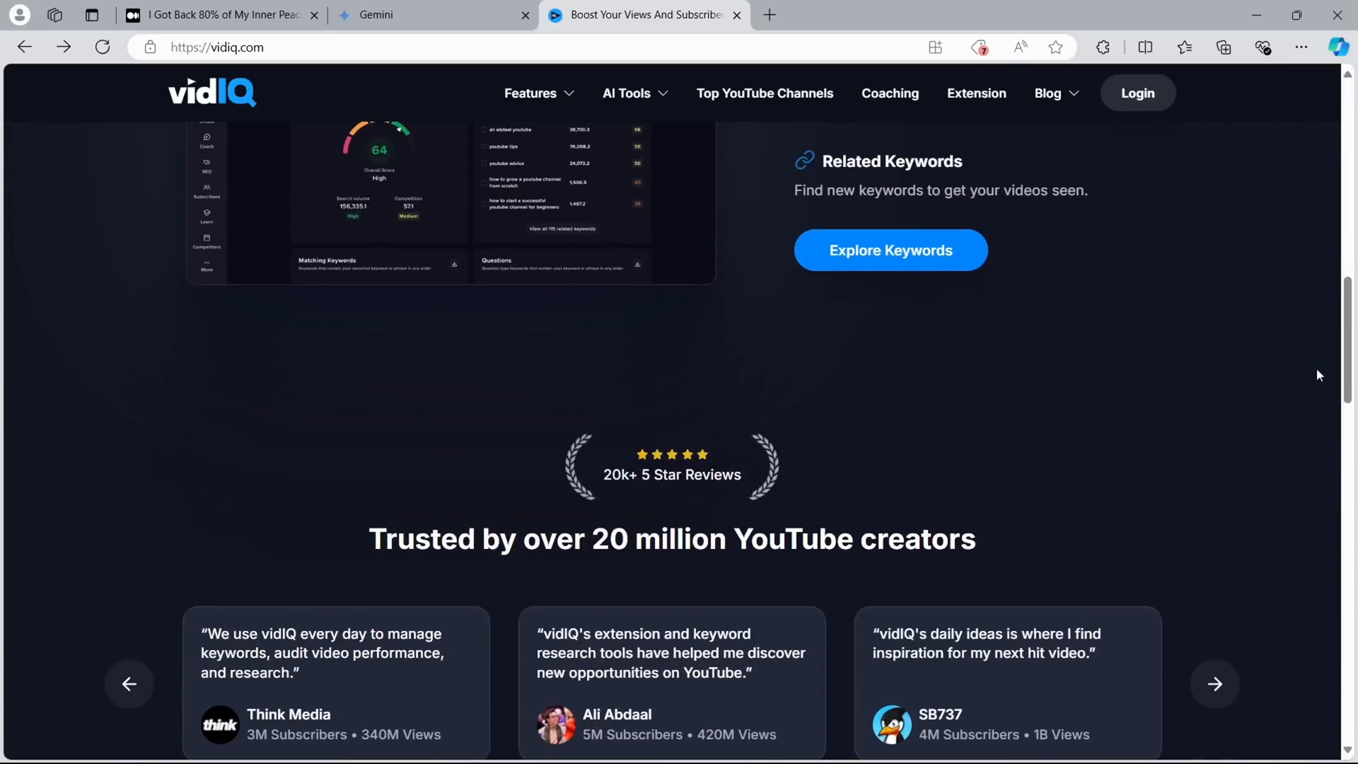Click the Ali Abdaal channel avatar
Image resolution: width=1358 pixels, height=764 pixels.
click(556, 724)
